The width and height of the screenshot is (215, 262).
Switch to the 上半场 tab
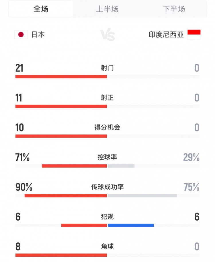click(107, 9)
